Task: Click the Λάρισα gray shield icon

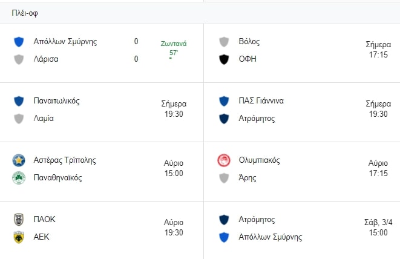Action: 19,59
